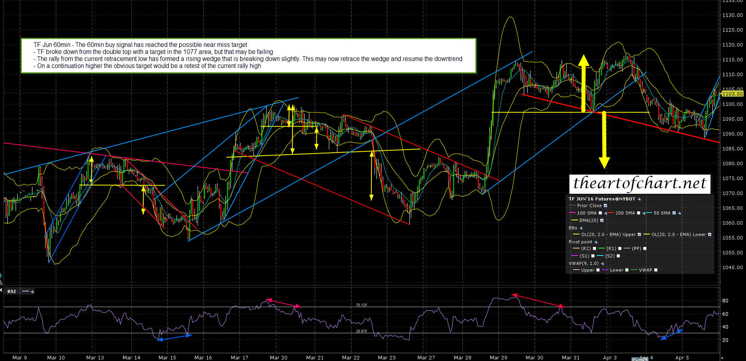Open Pivot point settings wrench icon
Screen dimensions: 746x361
[596, 242]
